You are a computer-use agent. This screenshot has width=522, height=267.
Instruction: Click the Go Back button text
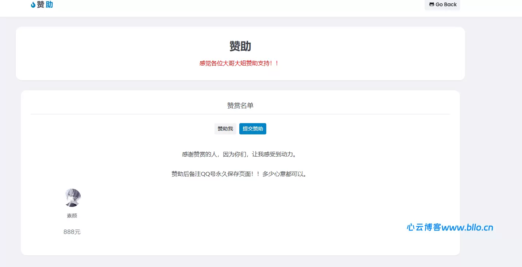446,5
